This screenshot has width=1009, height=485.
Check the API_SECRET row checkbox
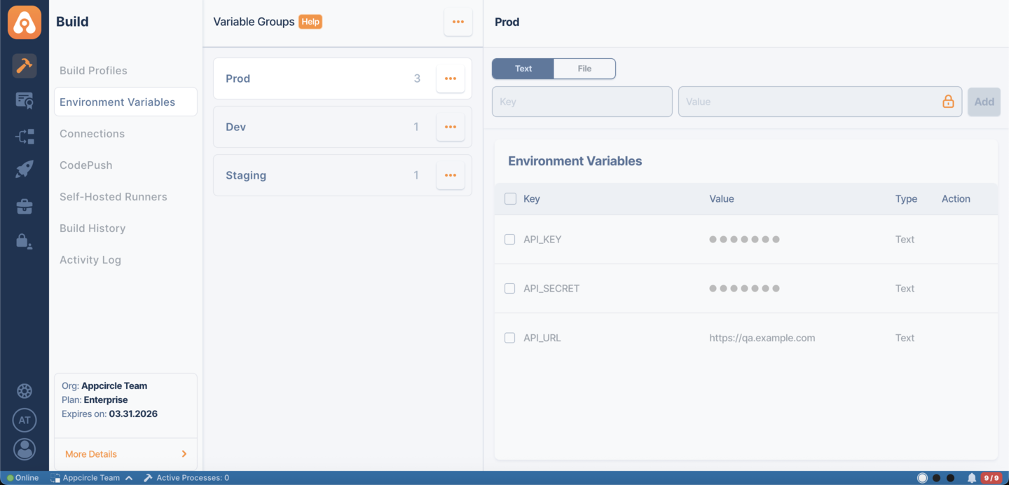point(509,288)
